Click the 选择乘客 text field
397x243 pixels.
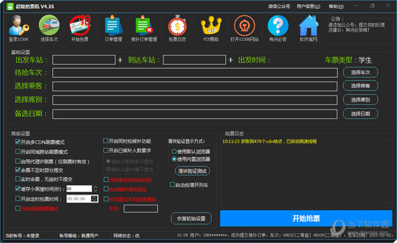pos(195,86)
